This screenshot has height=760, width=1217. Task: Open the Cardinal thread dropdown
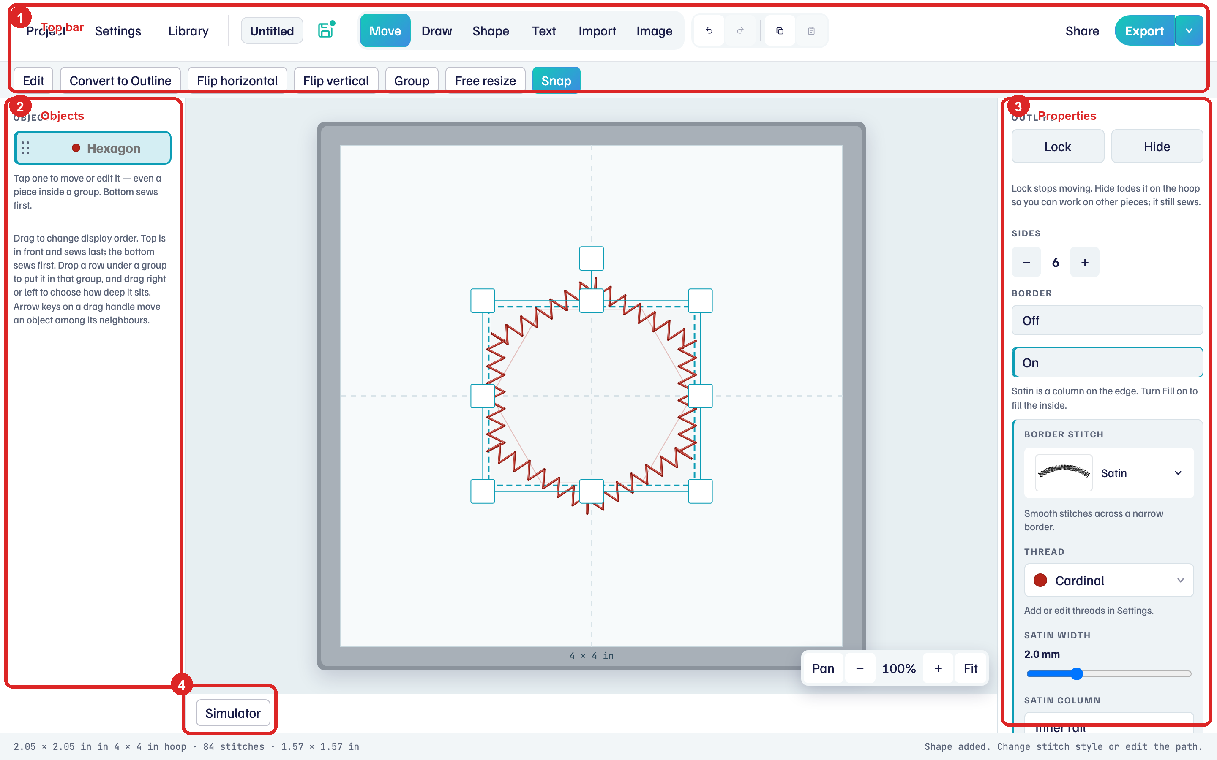1109,581
